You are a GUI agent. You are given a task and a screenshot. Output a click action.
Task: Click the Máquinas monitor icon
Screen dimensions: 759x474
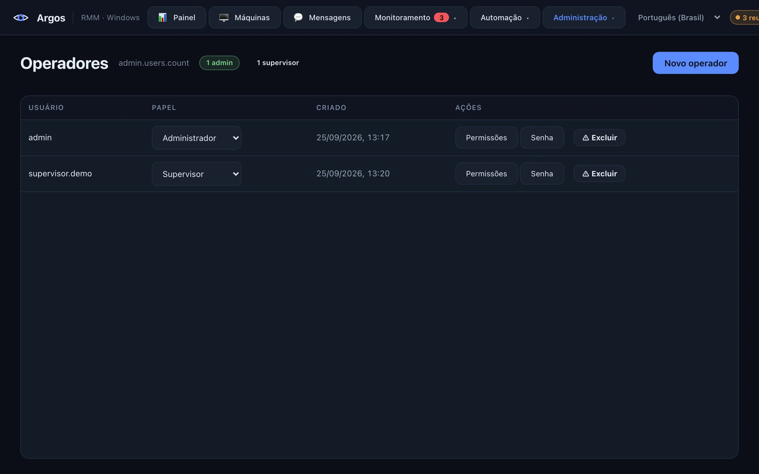[x=224, y=18]
